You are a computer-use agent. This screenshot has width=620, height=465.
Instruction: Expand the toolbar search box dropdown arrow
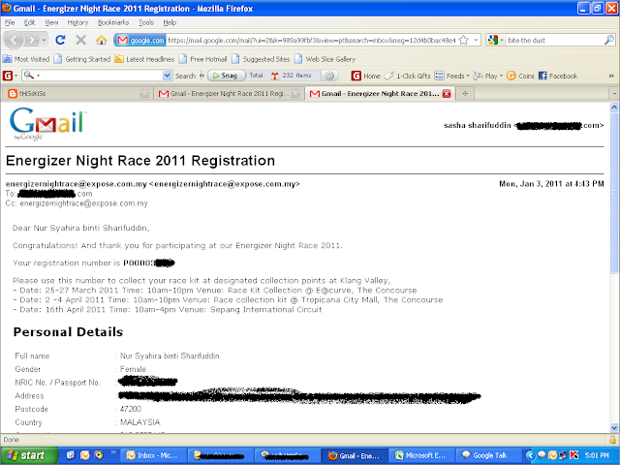167,76
